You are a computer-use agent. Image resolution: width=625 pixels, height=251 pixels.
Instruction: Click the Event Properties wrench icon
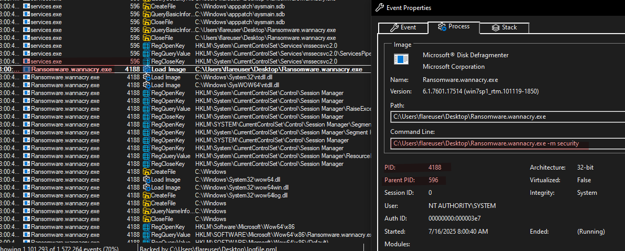click(380, 8)
